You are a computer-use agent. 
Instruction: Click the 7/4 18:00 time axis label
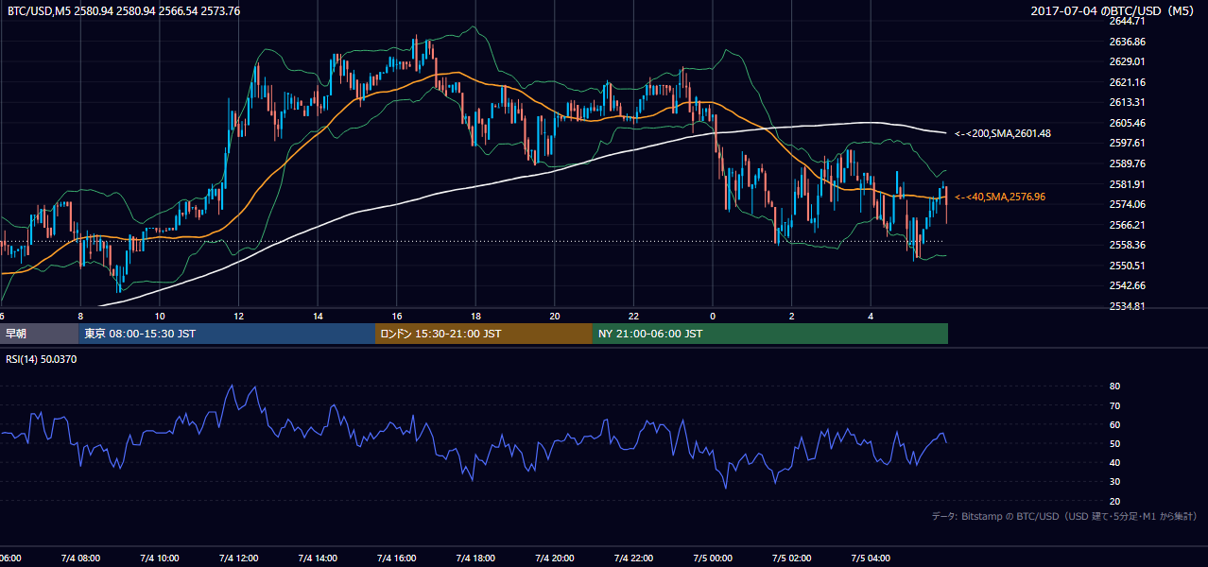point(475,558)
